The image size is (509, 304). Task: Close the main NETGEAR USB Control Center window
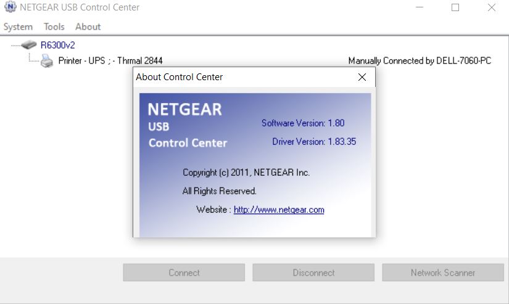(x=491, y=8)
